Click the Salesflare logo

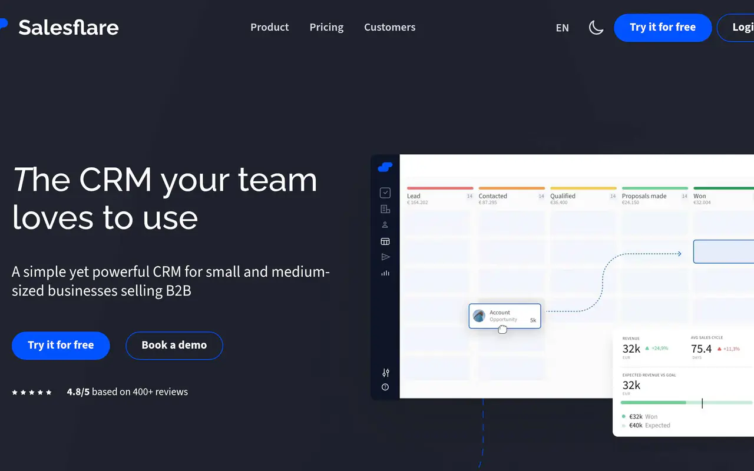tap(59, 27)
